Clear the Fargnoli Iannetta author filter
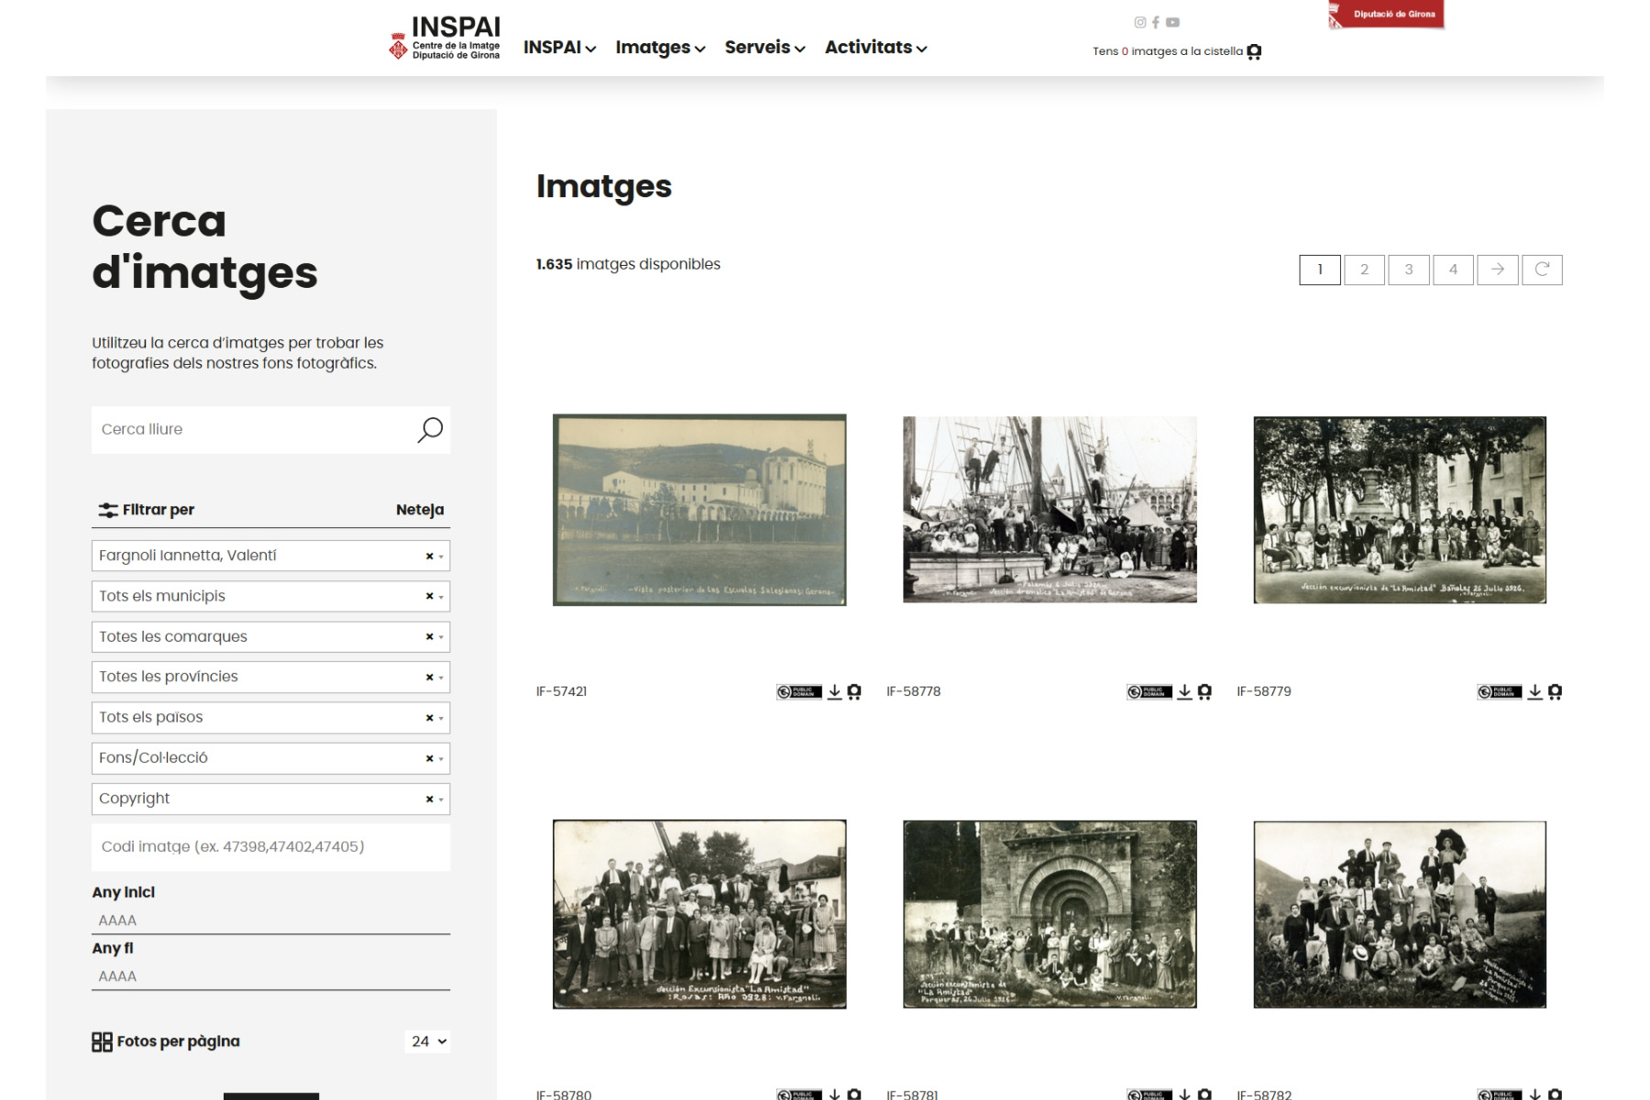The image size is (1650, 1100). (429, 556)
